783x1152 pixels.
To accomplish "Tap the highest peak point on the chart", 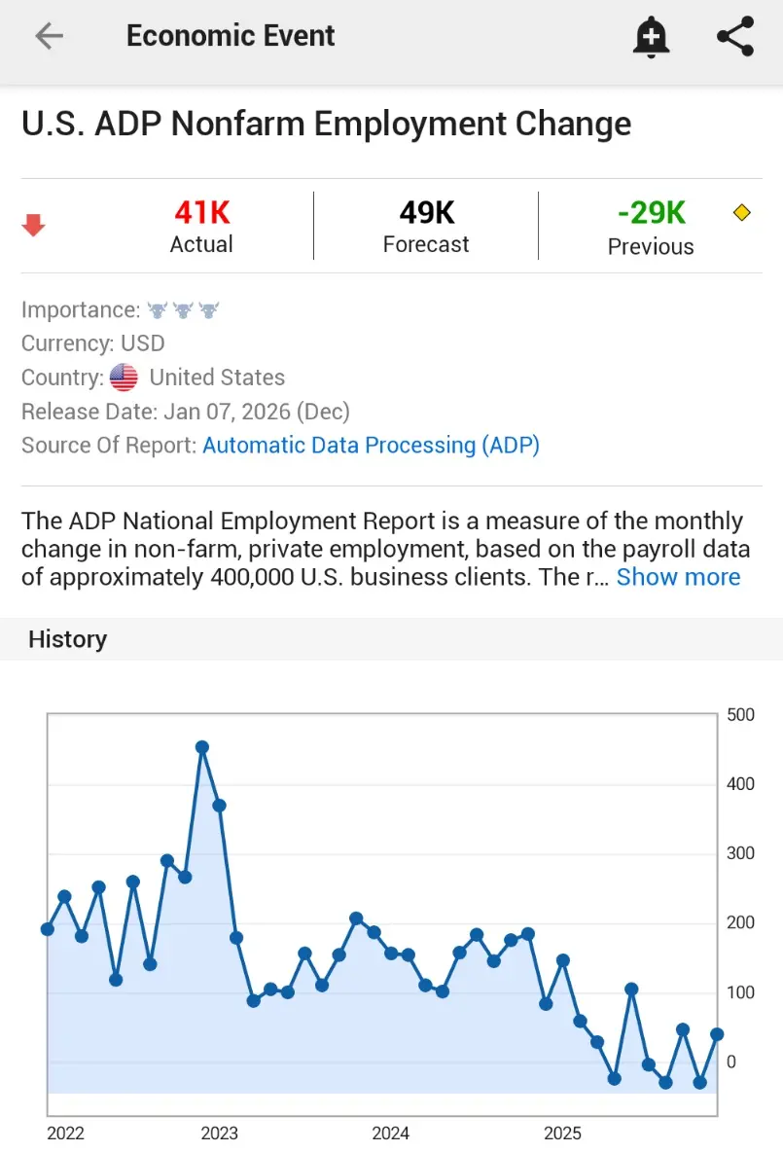I will point(202,747).
